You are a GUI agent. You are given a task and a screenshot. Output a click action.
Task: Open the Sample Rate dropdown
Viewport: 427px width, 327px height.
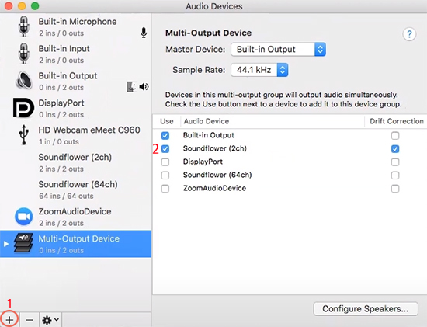(x=259, y=70)
